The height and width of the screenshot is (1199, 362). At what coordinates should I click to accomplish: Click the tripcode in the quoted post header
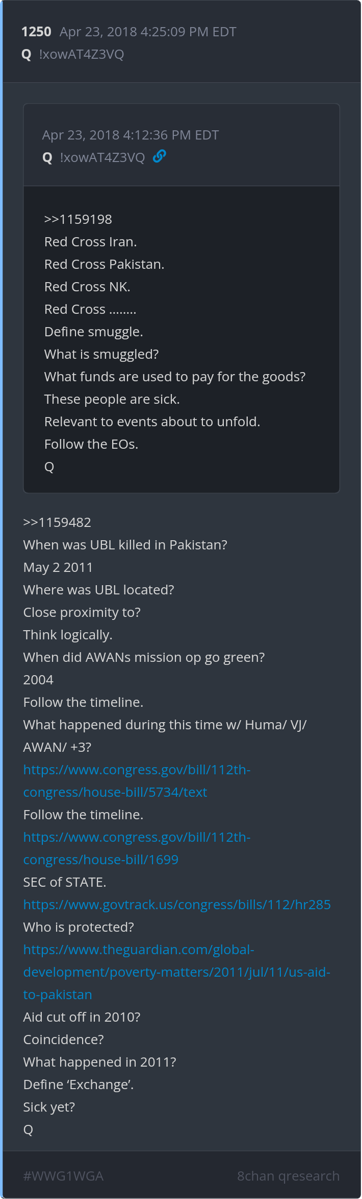(x=102, y=158)
